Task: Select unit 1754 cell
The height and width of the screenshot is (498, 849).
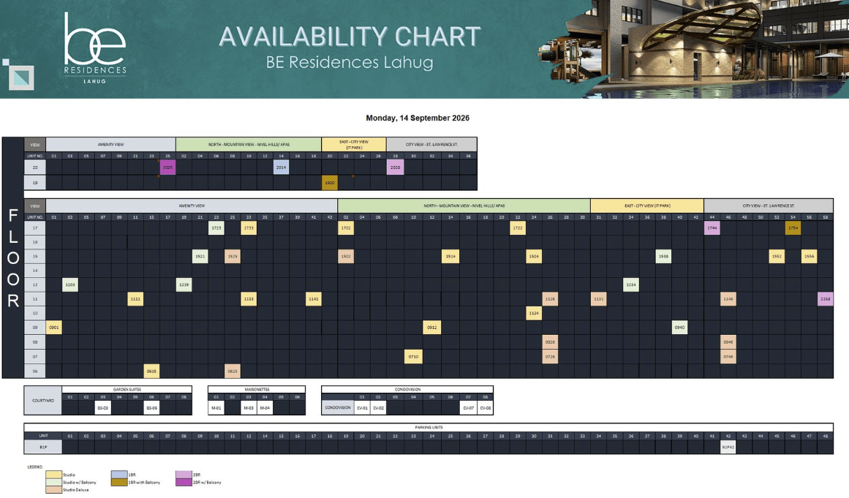Action: pyautogui.click(x=793, y=228)
